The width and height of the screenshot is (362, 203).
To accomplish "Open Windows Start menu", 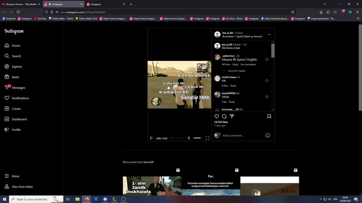I will pos(5,199).
